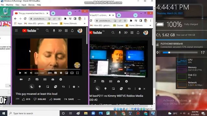
Task: Go back in left Chrome window
Action: pyautogui.click(x=15, y=19)
